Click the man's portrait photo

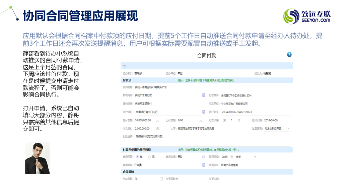click(37, 158)
